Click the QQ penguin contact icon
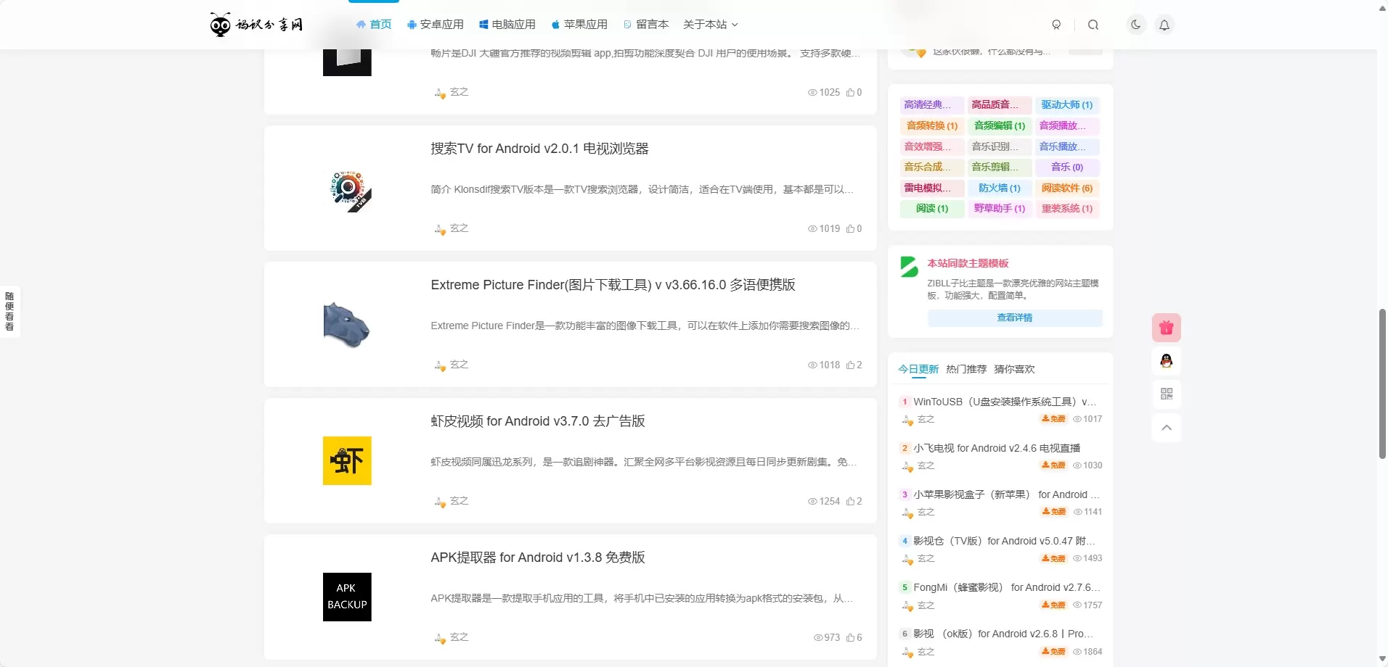 (x=1167, y=361)
